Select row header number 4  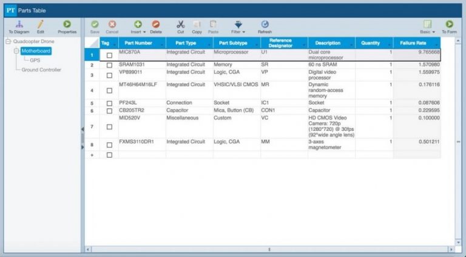(x=92, y=90)
